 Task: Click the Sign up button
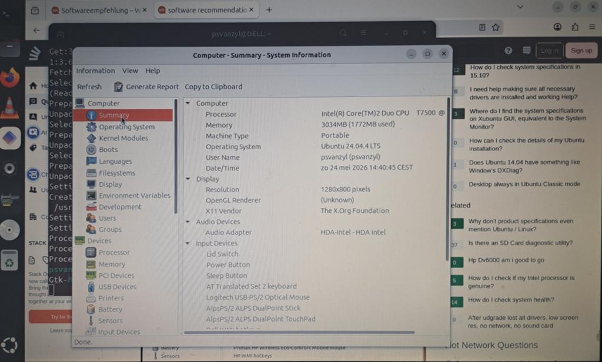pos(581,51)
